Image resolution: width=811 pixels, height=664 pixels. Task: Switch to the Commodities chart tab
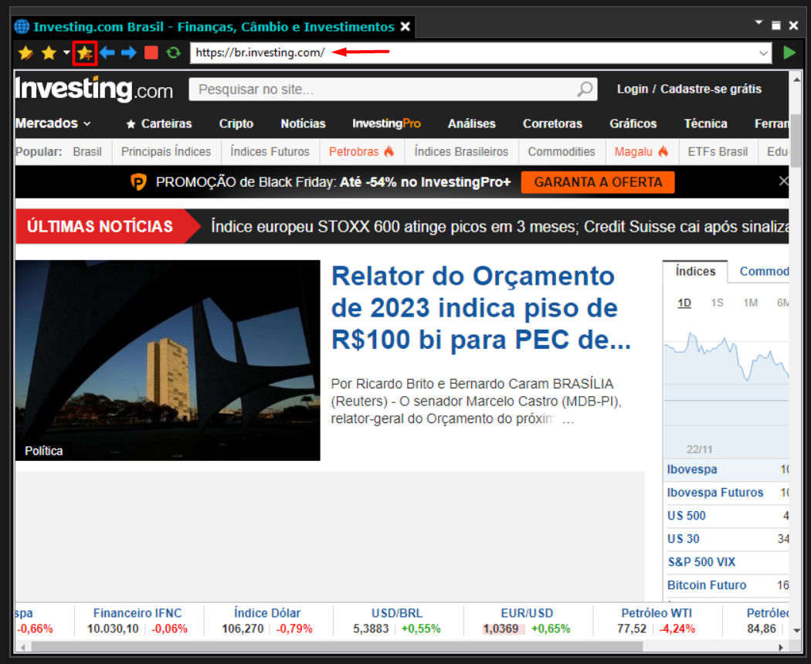[x=764, y=272]
